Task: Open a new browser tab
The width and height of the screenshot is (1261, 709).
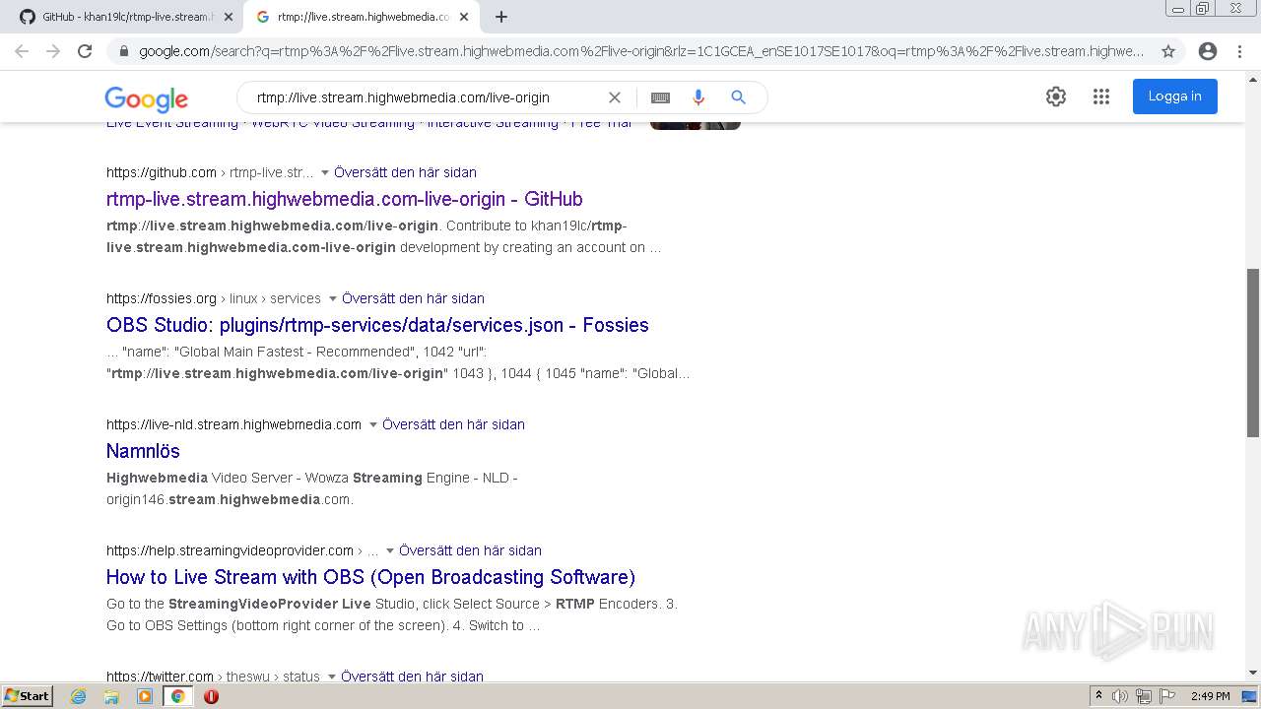Action: (501, 17)
